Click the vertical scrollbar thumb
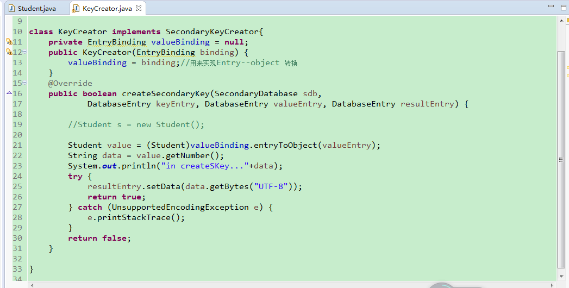 pyautogui.click(x=561, y=159)
